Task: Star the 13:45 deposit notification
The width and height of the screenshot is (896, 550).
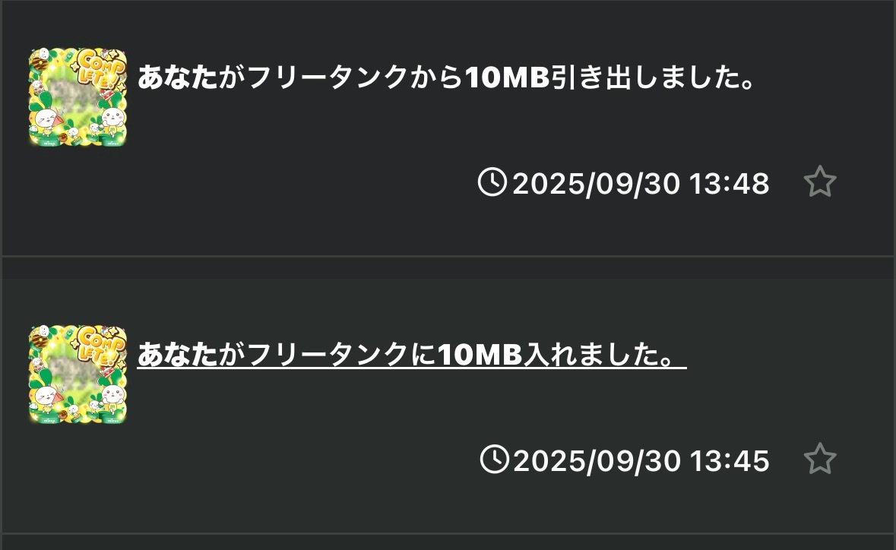Action: point(819,460)
